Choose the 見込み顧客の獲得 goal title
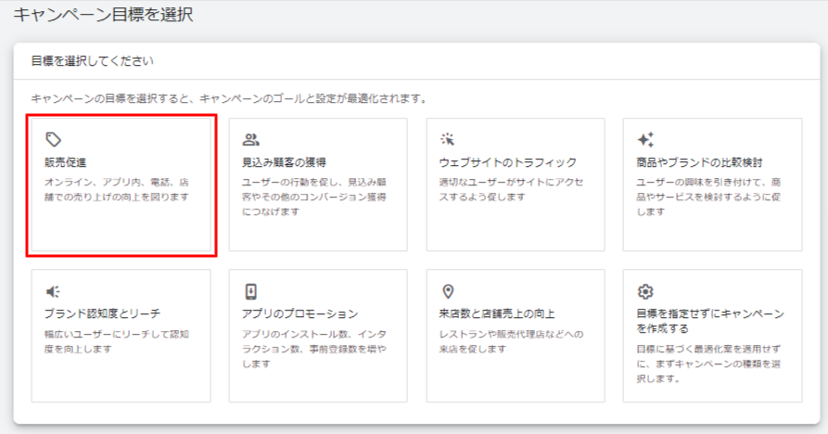The height and width of the screenshot is (434, 828). coord(284,162)
